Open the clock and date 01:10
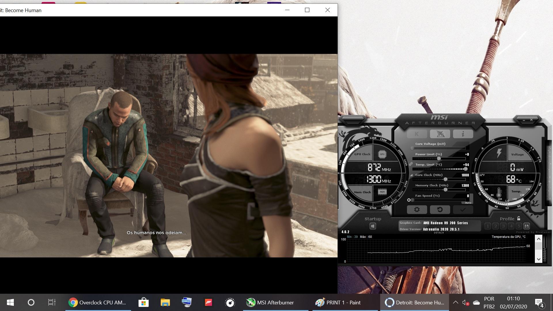 (513, 302)
